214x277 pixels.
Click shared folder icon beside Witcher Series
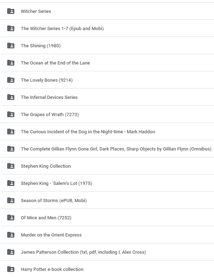click(11, 11)
